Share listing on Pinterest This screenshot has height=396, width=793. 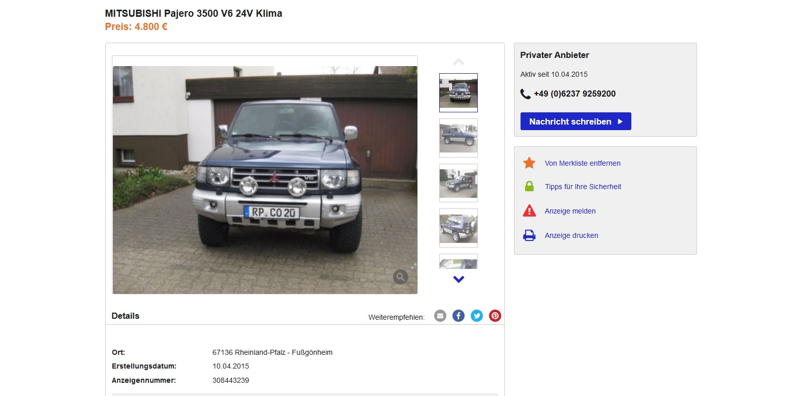pyautogui.click(x=495, y=316)
